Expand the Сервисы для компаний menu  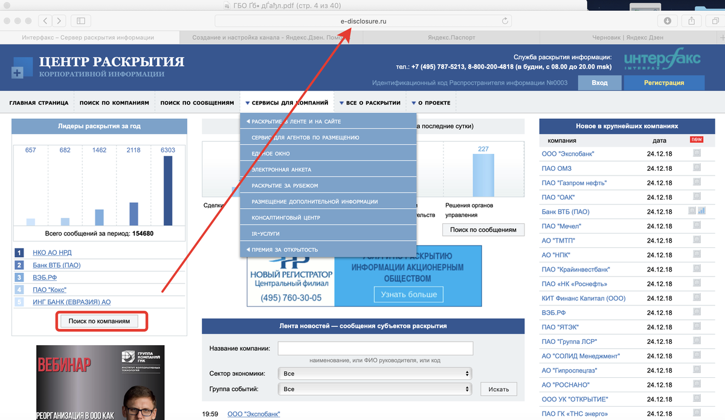pos(286,103)
